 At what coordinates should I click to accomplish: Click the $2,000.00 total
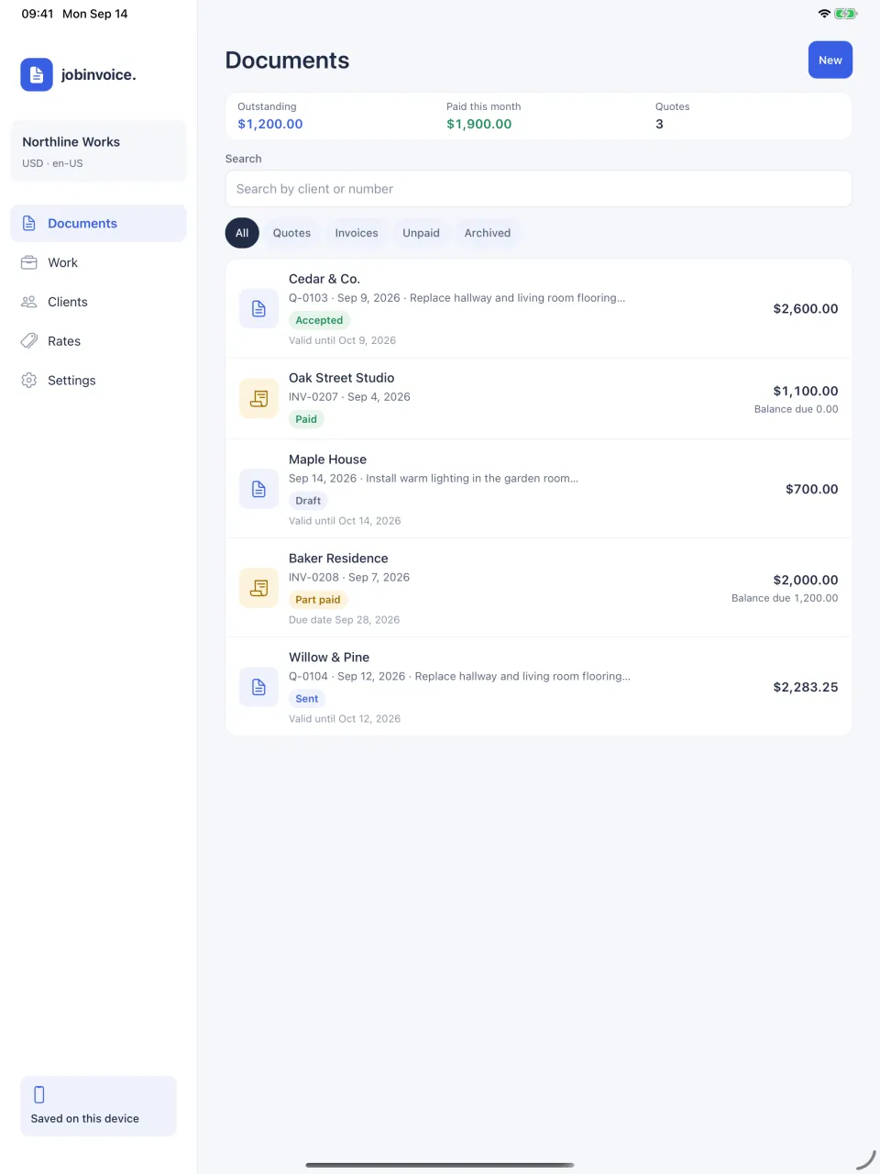pos(806,580)
